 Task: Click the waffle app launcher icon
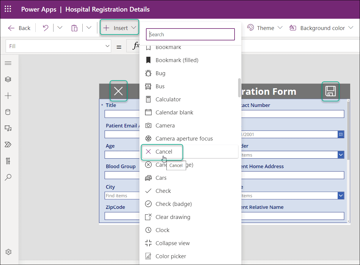pyautogui.click(x=8, y=9)
